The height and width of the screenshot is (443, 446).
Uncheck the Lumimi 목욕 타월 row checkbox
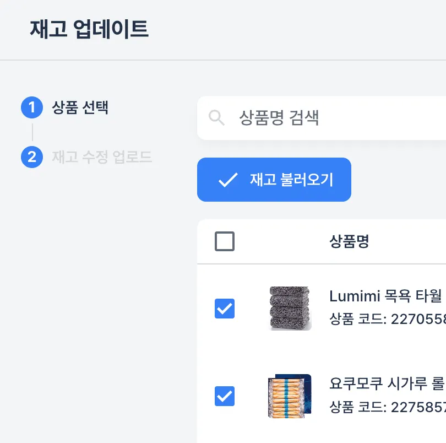click(x=225, y=309)
